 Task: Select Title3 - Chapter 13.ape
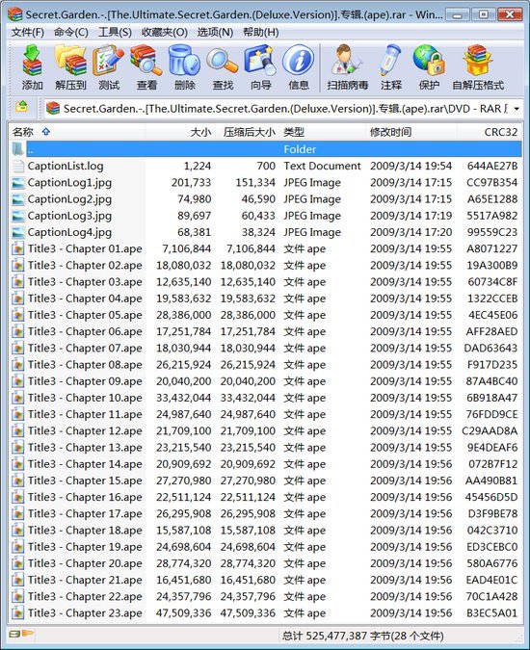pos(85,447)
